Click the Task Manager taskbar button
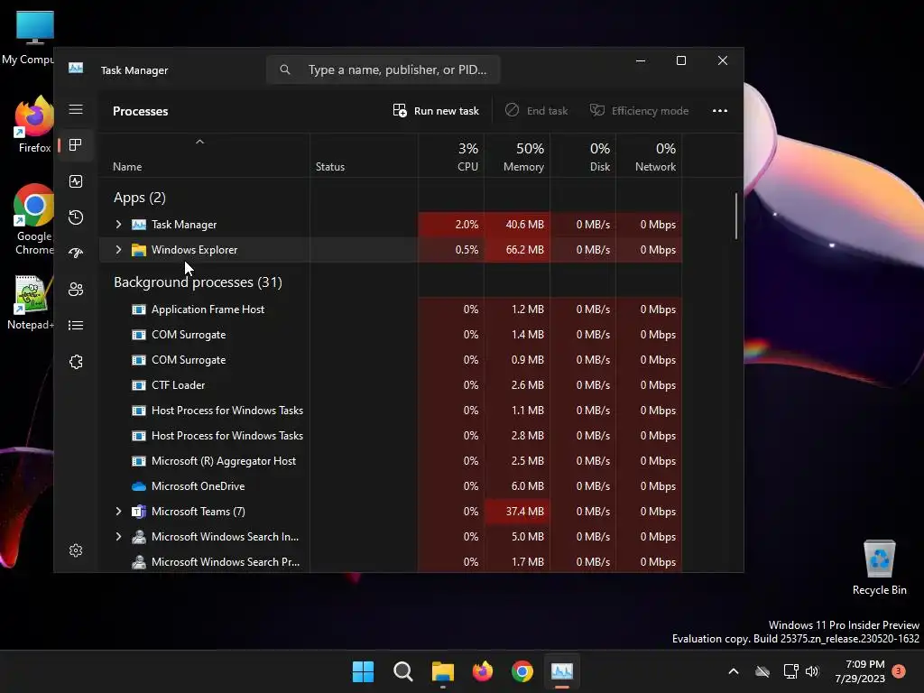 [x=561, y=671]
